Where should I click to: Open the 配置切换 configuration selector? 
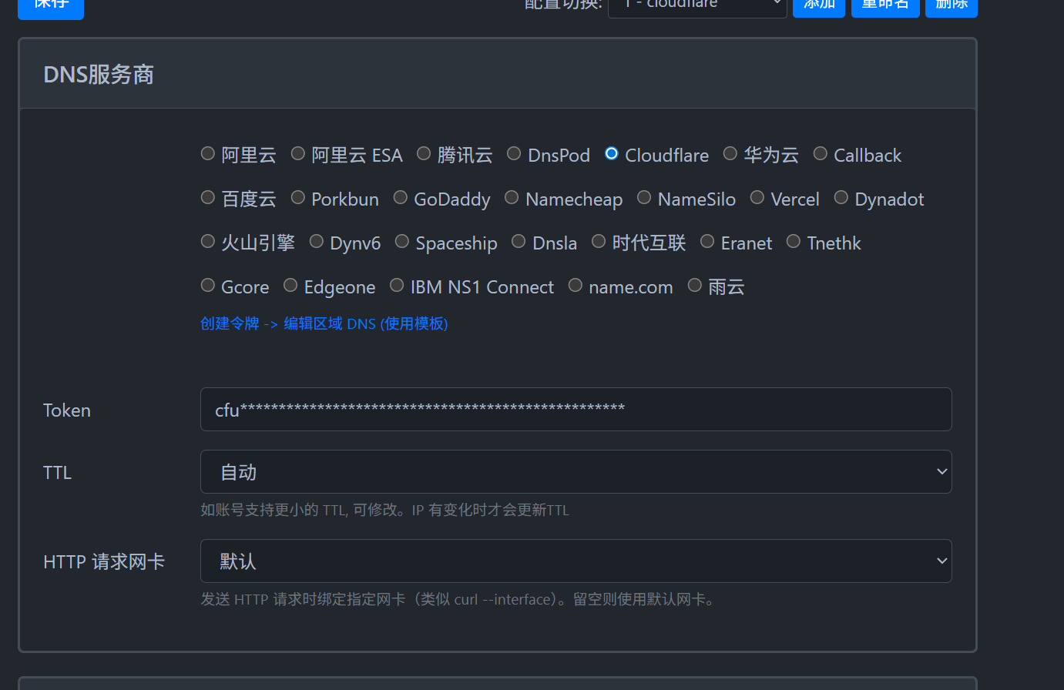(696, 6)
